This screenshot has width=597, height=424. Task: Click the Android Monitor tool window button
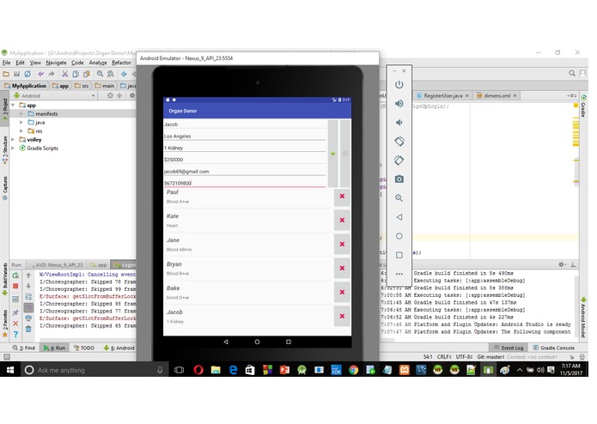pos(118,348)
